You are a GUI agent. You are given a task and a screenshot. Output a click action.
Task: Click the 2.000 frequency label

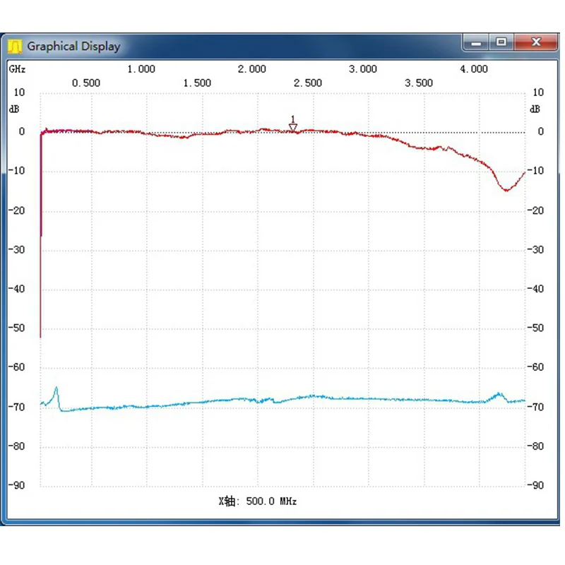252,69
